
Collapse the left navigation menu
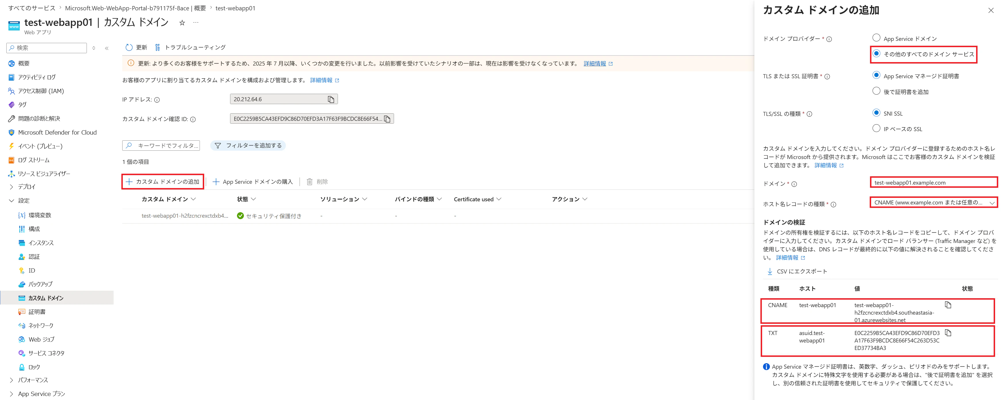(107, 48)
